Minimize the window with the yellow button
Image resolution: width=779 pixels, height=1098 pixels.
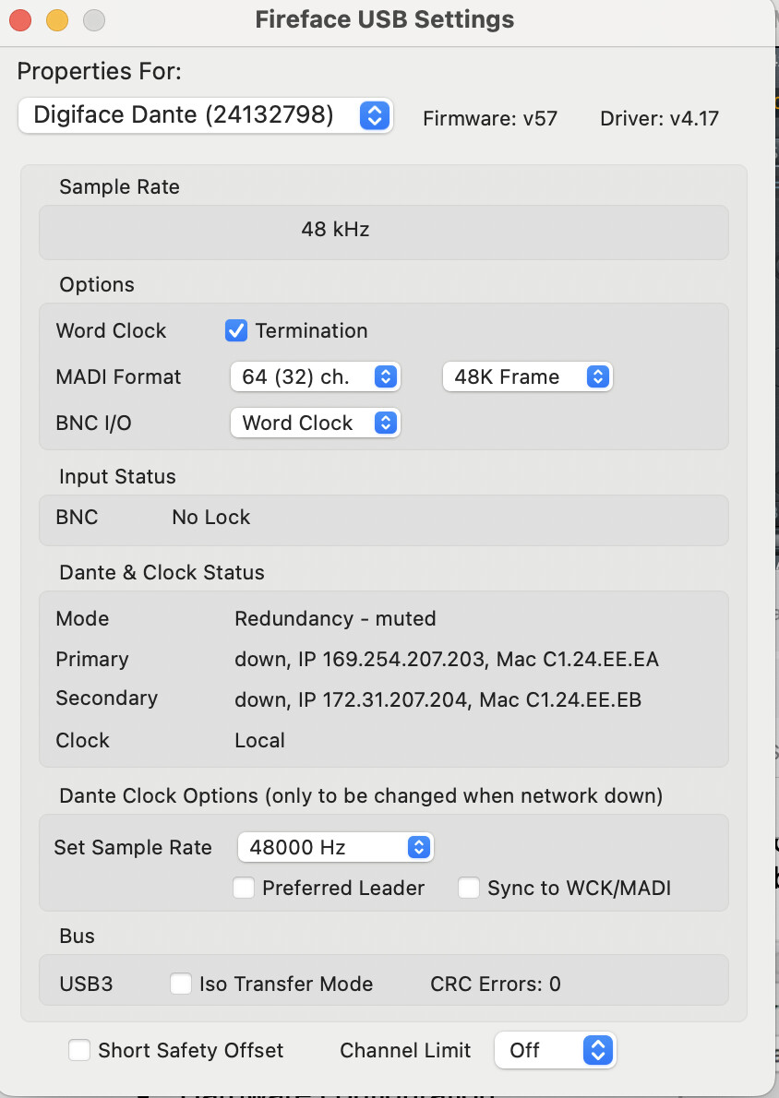point(57,19)
